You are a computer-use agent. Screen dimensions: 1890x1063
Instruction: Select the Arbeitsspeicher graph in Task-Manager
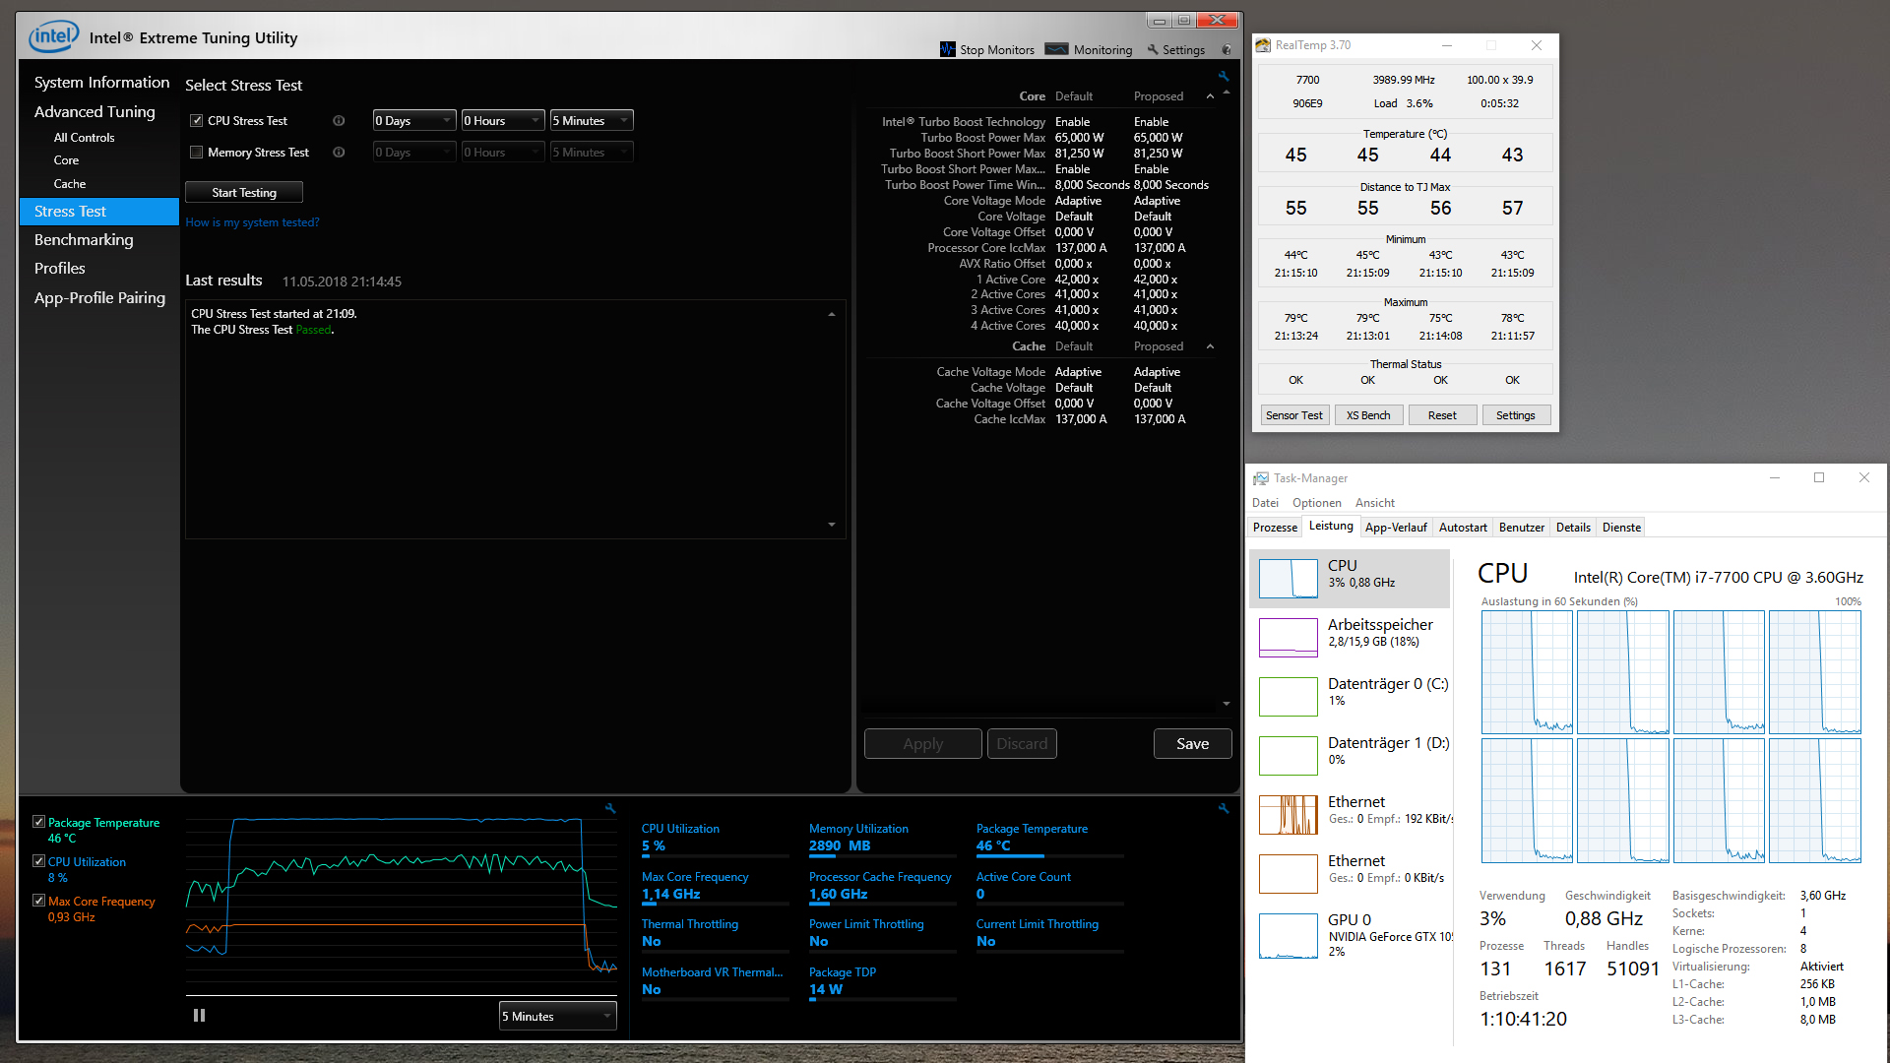coord(1289,637)
